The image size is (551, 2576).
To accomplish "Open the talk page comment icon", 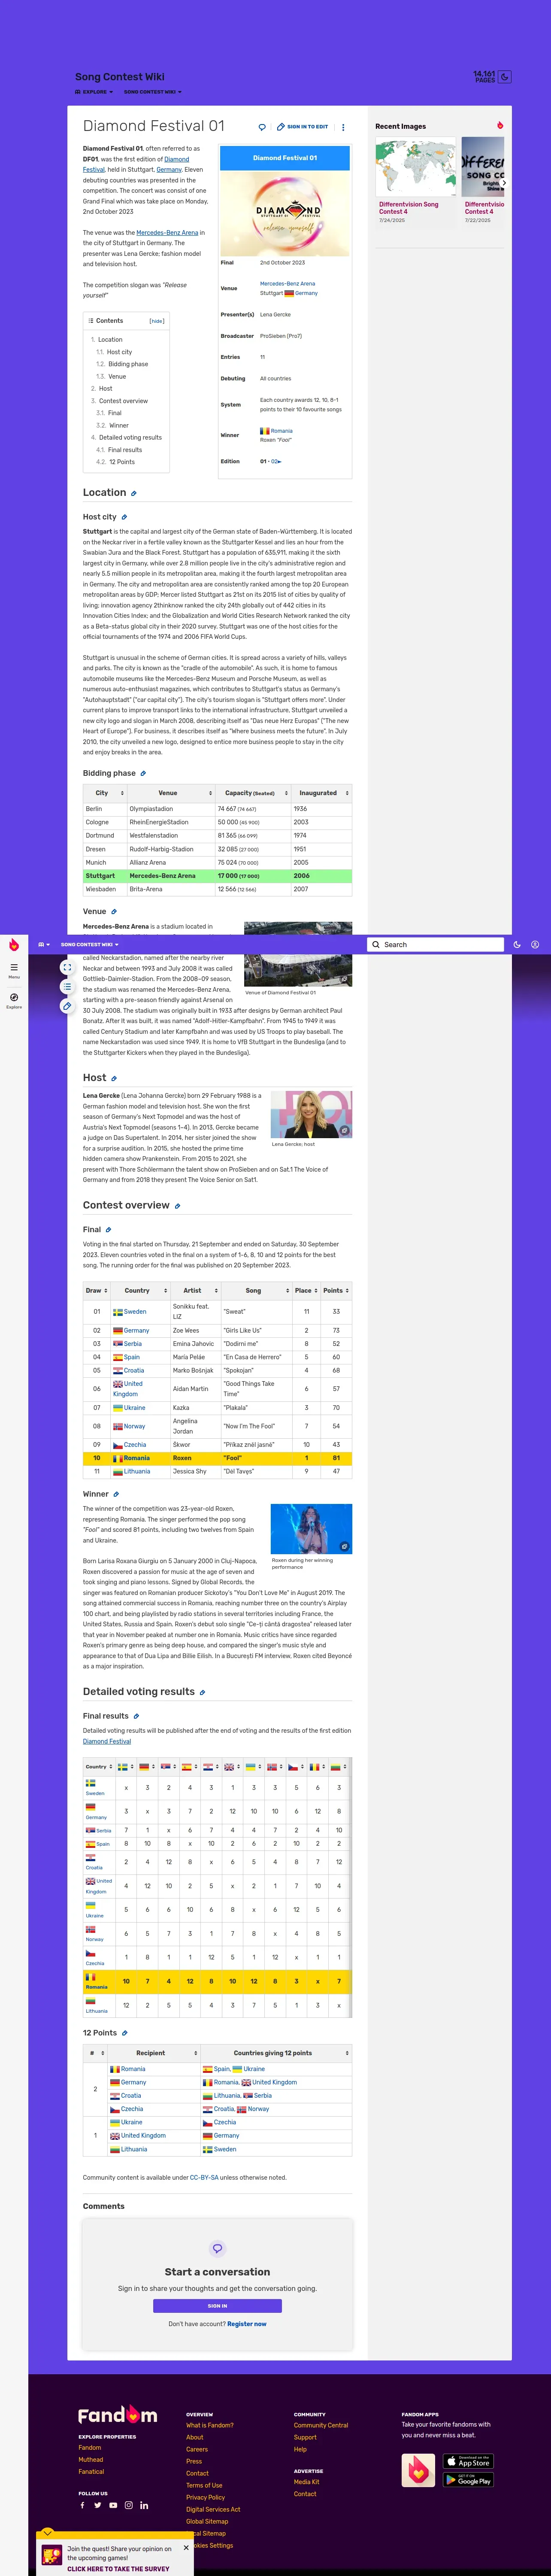I will pos(262,127).
